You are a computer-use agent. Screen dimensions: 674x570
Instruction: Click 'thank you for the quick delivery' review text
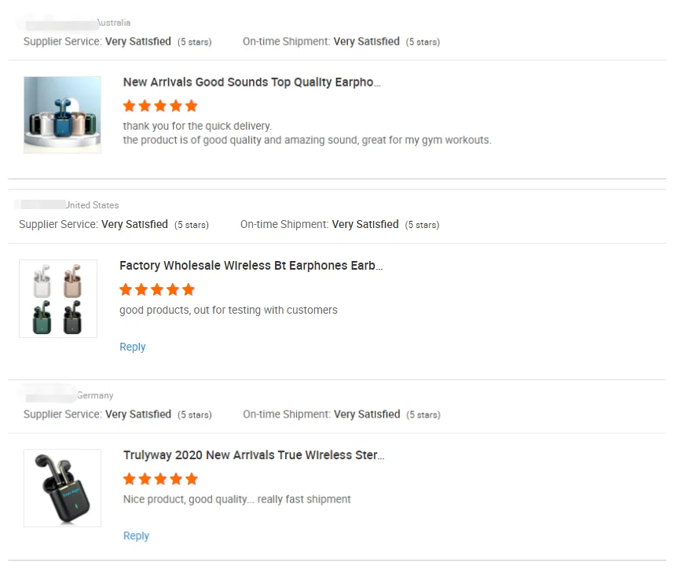click(x=197, y=126)
